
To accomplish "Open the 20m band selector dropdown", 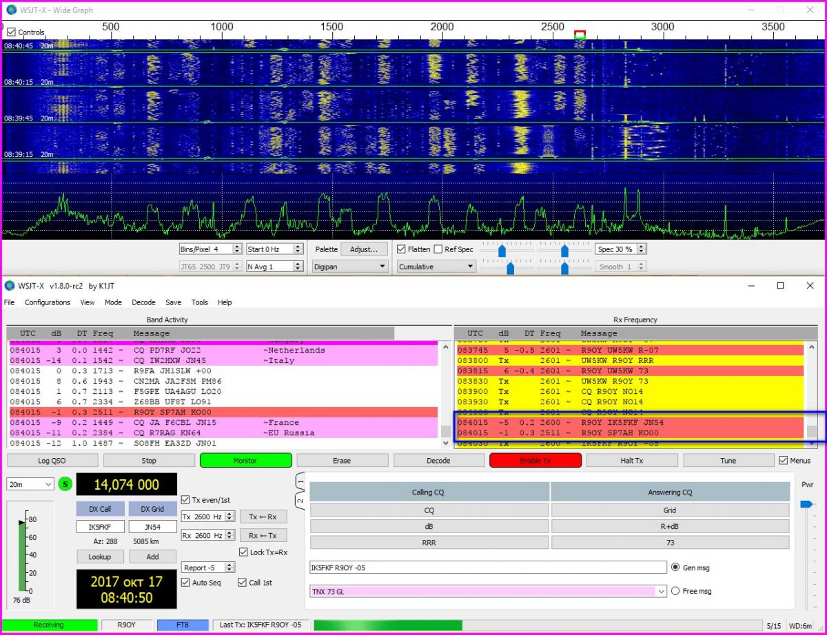I will 30,484.
